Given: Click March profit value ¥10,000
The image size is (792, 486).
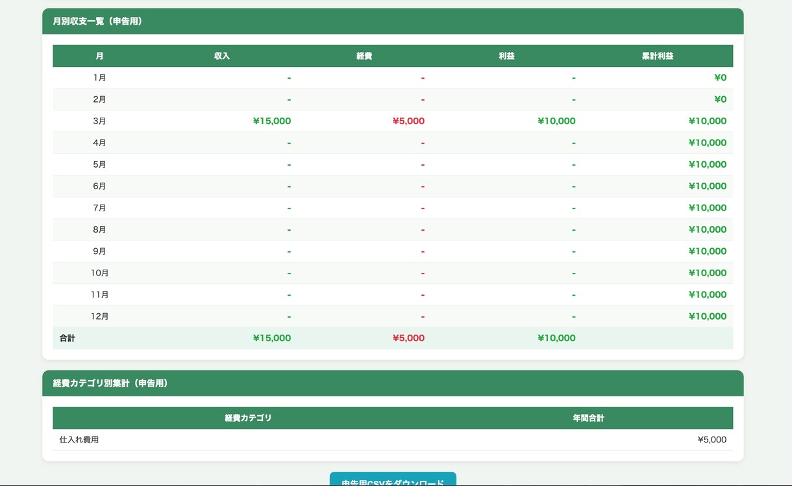Looking at the screenshot, I should [x=556, y=121].
